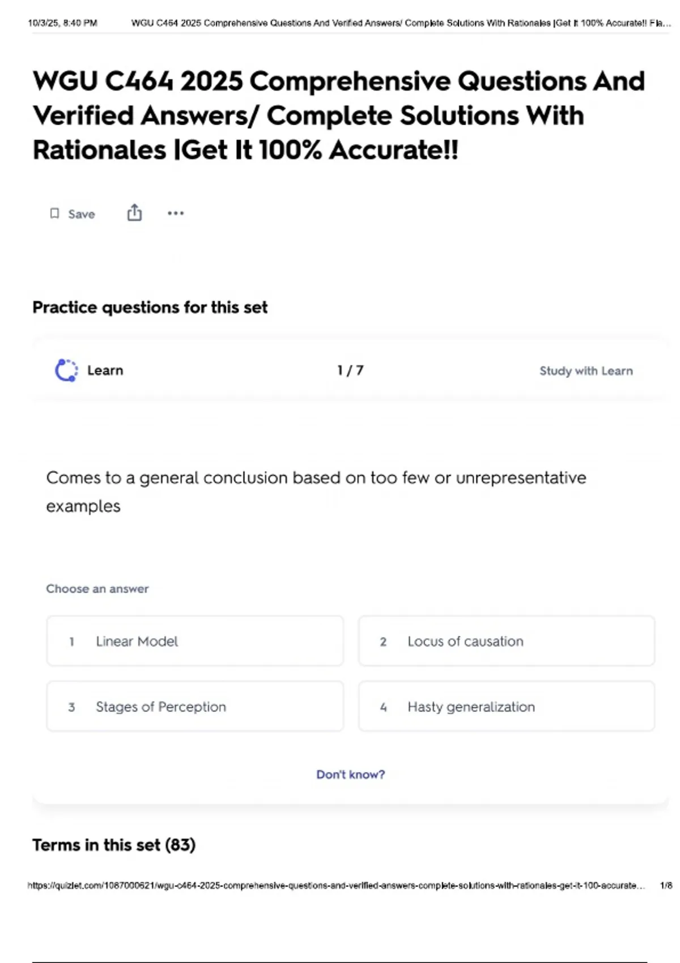The image size is (680, 963).
Task: Click the number 4 key hint badge
Action: (x=384, y=707)
